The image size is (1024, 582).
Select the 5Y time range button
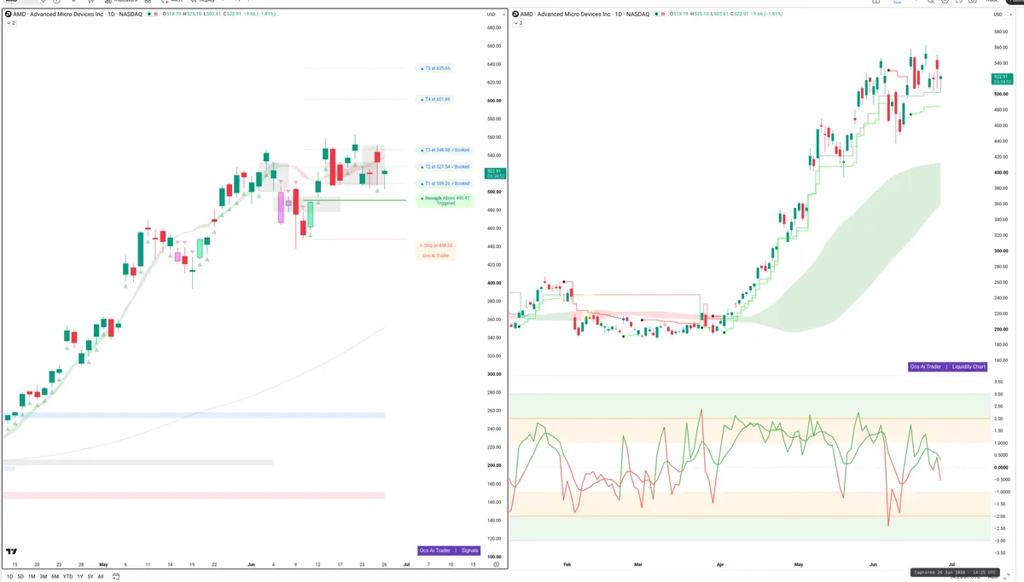(x=90, y=576)
